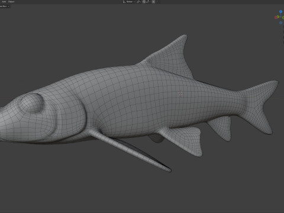Open the Object menu
Image resolution: width=284 pixels, height=213 pixels.
(11, 2)
